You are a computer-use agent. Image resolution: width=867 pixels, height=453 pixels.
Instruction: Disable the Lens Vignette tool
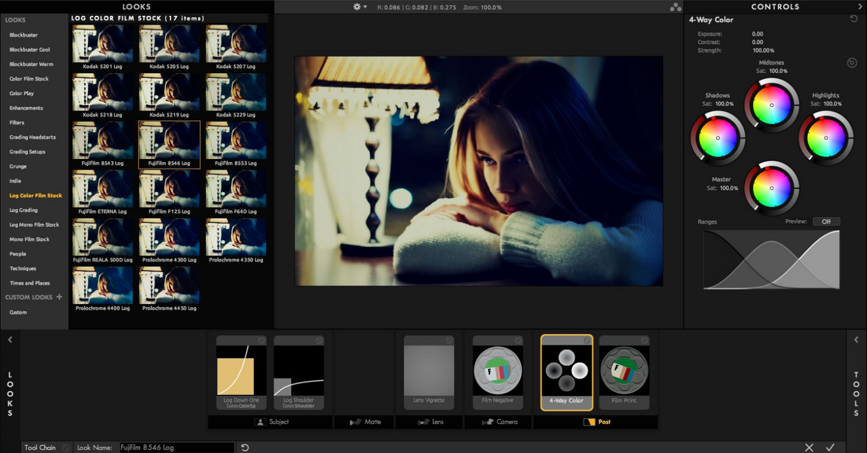click(x=449, y=340)
